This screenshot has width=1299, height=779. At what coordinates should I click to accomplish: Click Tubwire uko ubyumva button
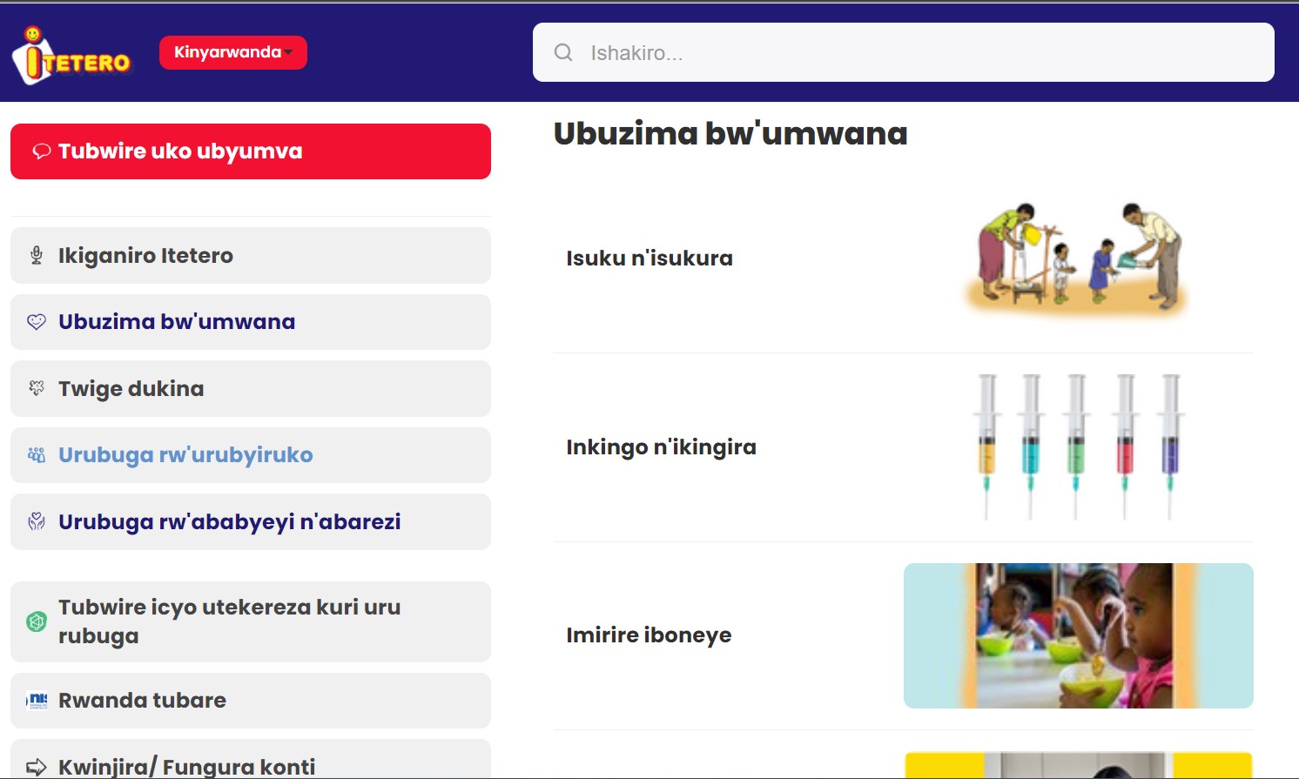(x=251, y=151)
